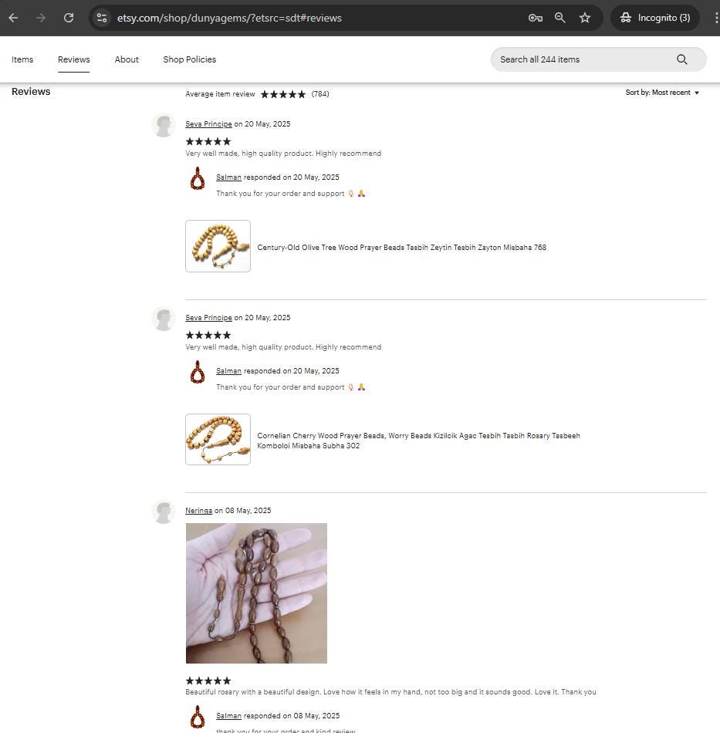Bookmark this page with the star icon
The height and width of the screenshot is (733, 720).
click(x=585, y=18)
